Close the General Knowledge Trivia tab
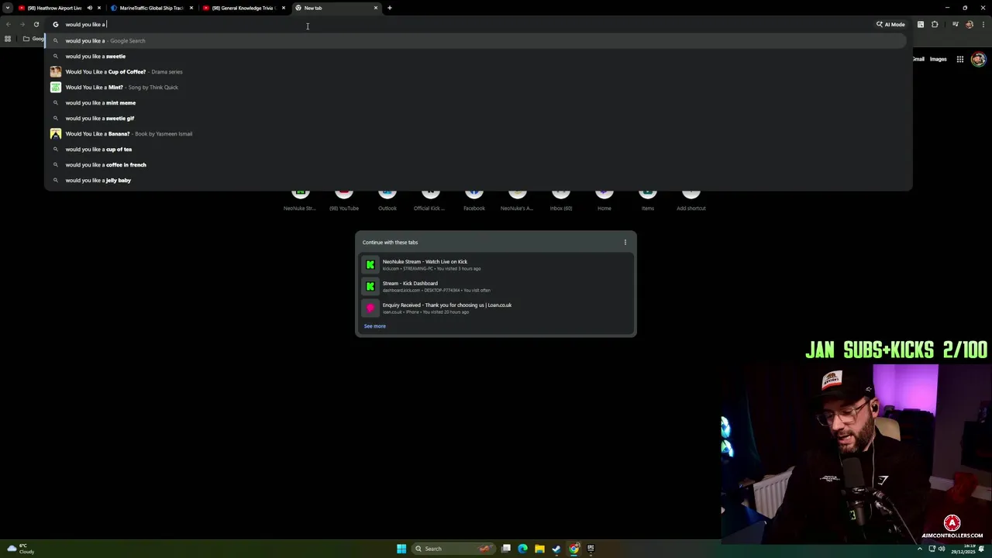 284,8
